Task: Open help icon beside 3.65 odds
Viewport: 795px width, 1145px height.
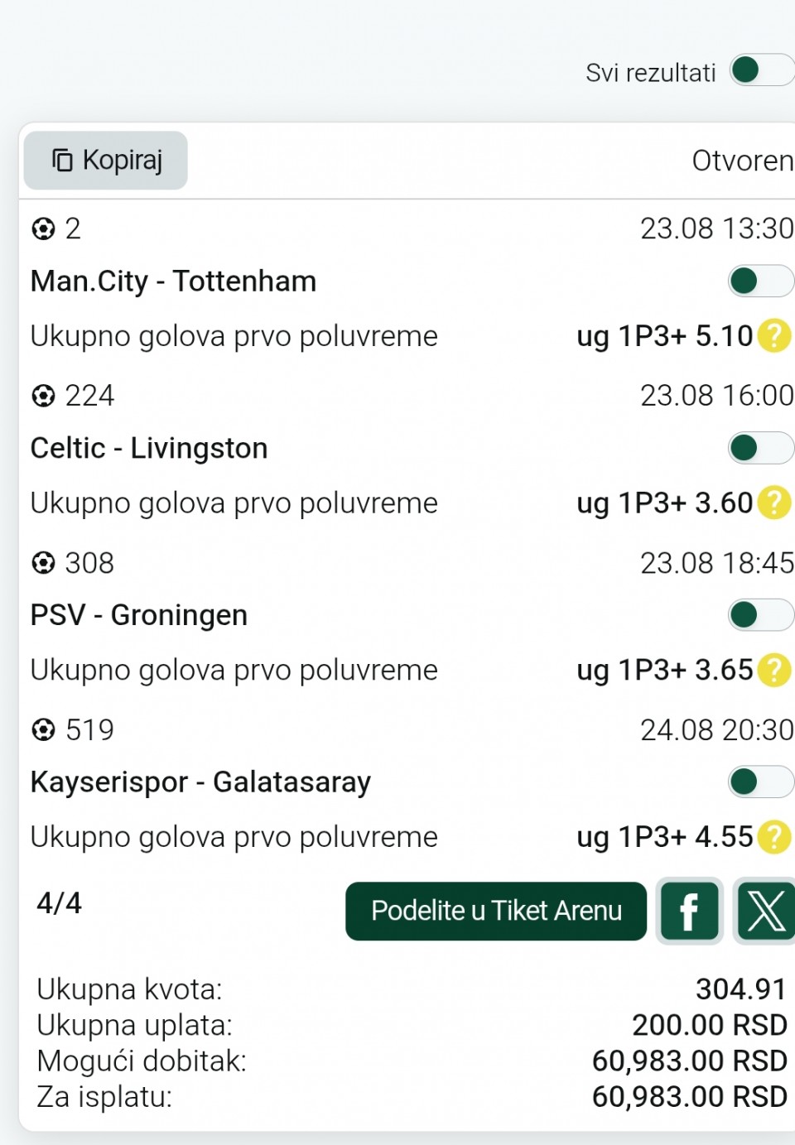Action: [x=775, y=670]
